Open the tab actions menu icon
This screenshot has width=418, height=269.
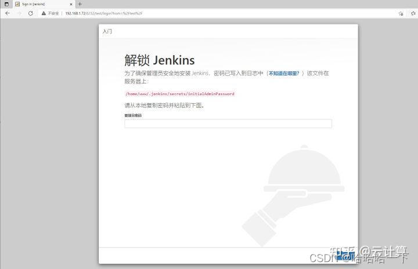coord(6,4)
